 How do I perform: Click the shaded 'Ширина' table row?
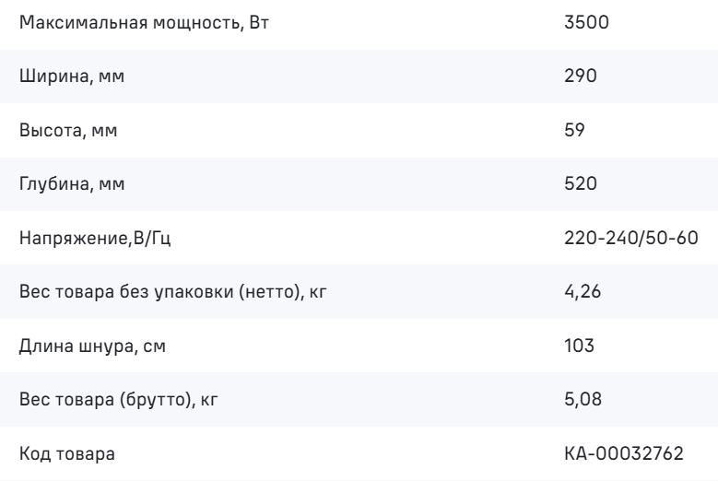(359, 76)
